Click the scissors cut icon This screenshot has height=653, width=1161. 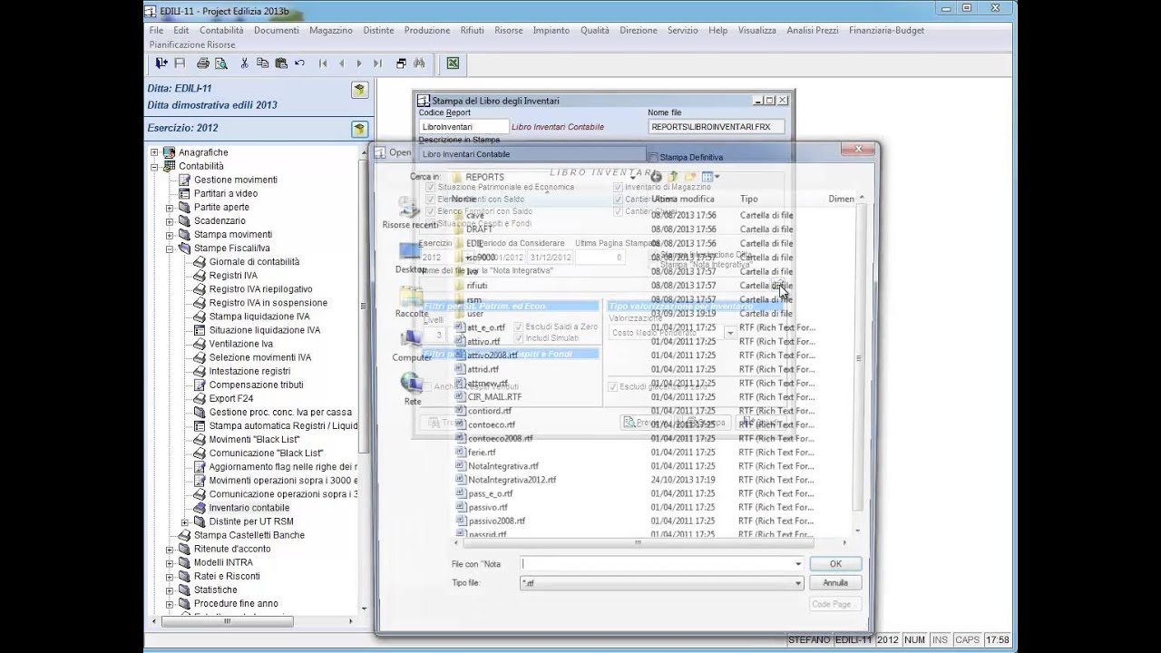244,63
